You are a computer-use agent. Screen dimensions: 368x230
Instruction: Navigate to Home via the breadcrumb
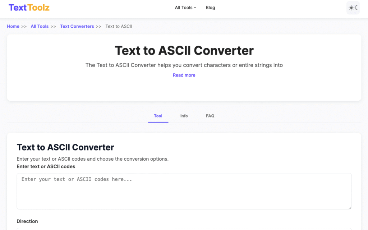tap(13, 26)
